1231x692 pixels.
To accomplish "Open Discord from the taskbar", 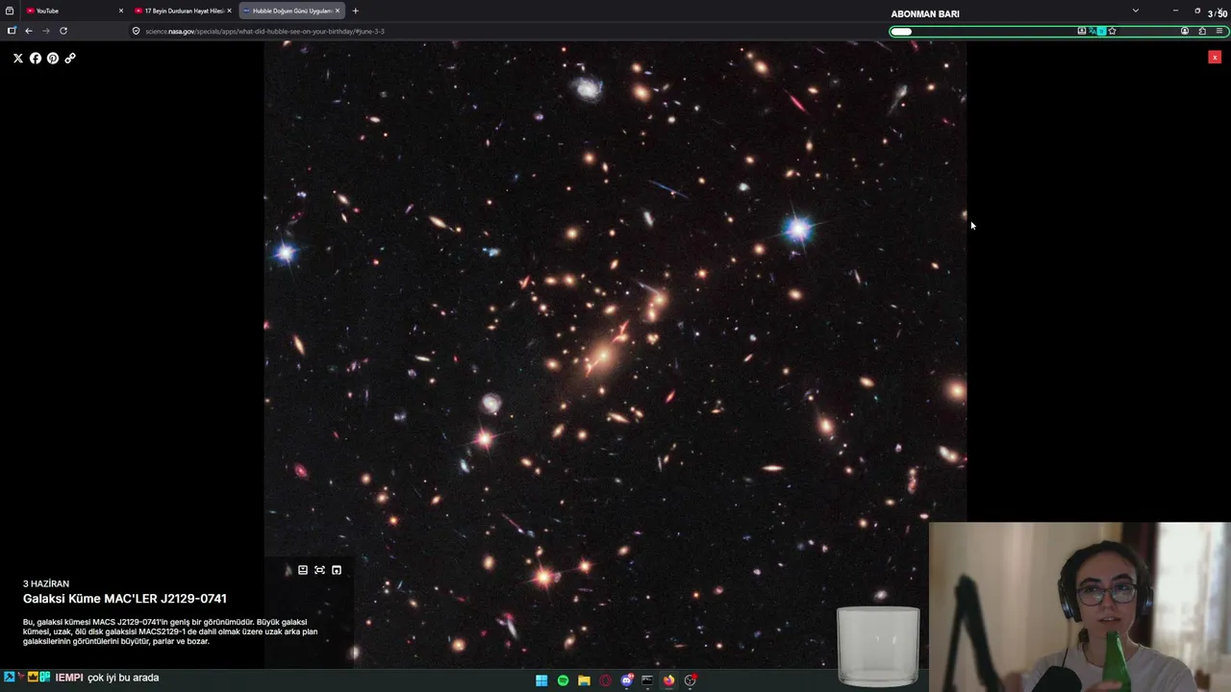I will click(x=627, y=680).
